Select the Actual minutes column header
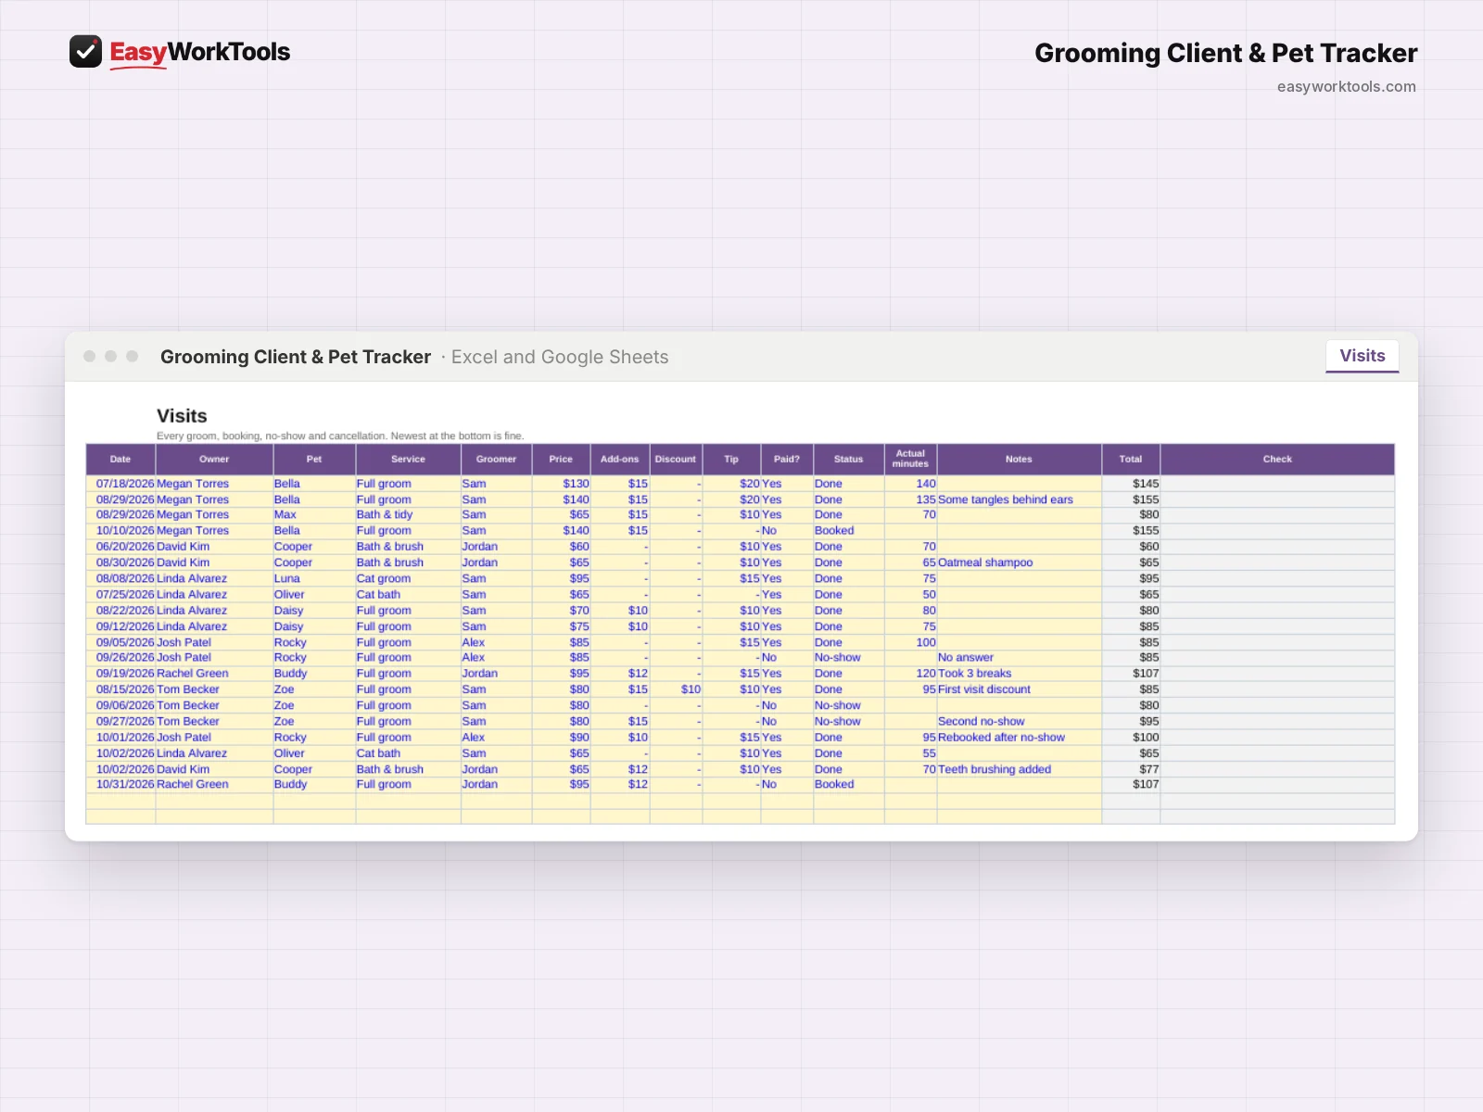Viewport: 1483px width, 1112px height. pyautogui.click(x=910, y=460)
